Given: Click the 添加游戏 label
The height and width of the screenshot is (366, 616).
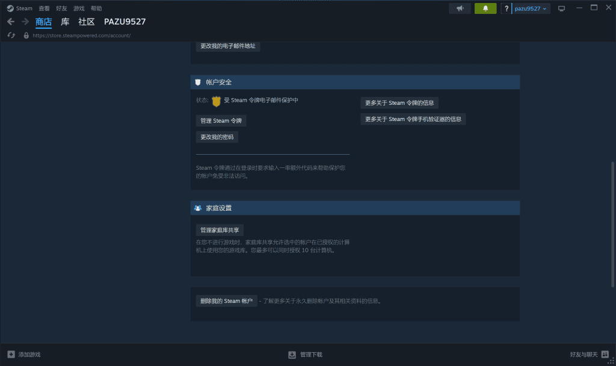Looking at the screenshot, I should [29, 355].
